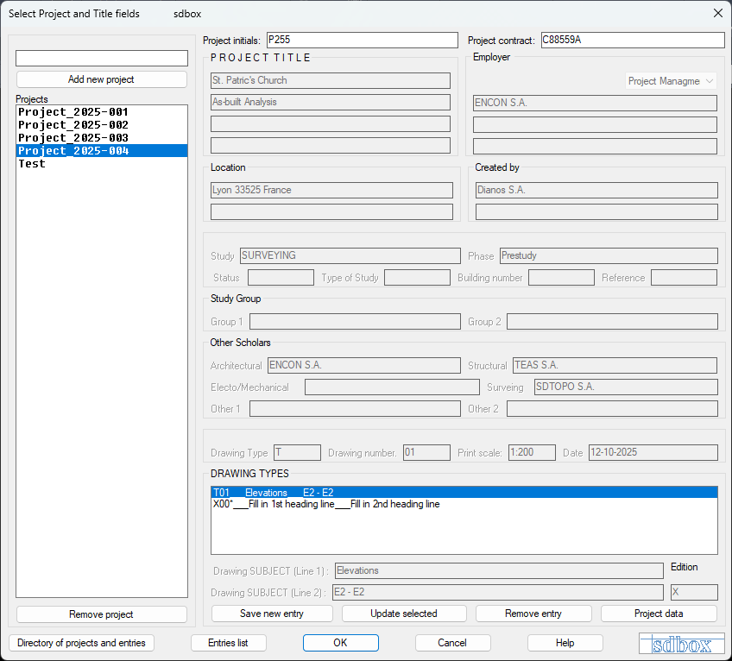Viewport: 732px width, 661px height.
Task: Click the Surveing field SDTOPO S.A.
Action: (626, 387)
